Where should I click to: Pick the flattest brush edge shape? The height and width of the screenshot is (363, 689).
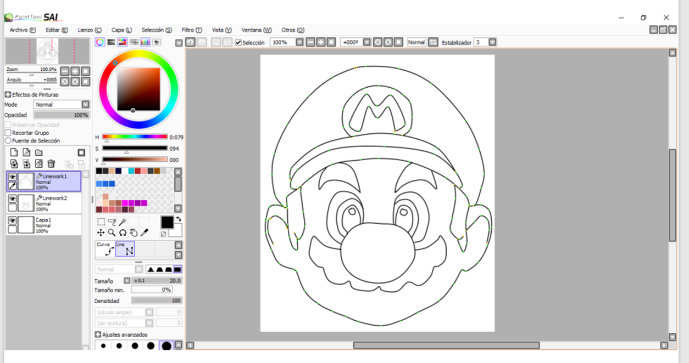[177, 269]
